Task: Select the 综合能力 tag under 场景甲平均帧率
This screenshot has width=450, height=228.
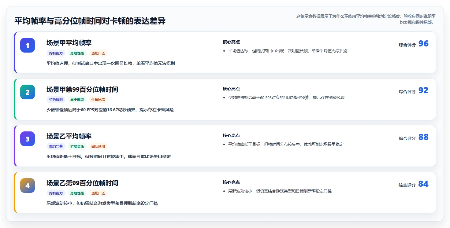Action: tap(56, 53)
